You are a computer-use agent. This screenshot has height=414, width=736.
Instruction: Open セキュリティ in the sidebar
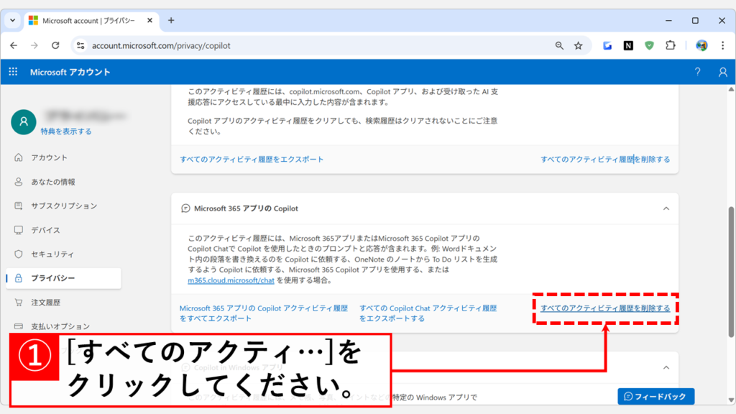coord(52,254)
